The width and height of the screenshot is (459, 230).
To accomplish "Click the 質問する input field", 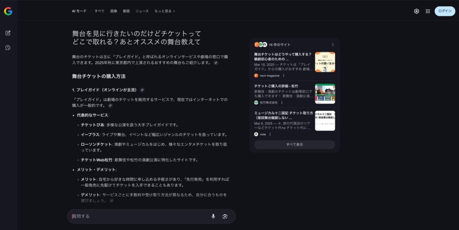I will pos(139,216).
